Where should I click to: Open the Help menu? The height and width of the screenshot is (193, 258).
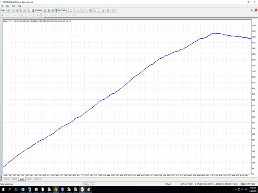click(x=19, y=6)
